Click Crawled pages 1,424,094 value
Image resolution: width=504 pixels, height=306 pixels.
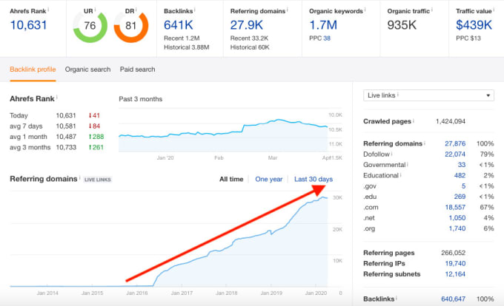point(451,121)
